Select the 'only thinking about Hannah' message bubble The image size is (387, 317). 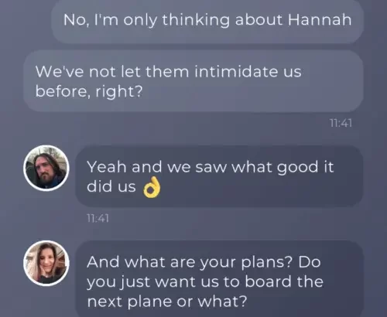[207, 21]
